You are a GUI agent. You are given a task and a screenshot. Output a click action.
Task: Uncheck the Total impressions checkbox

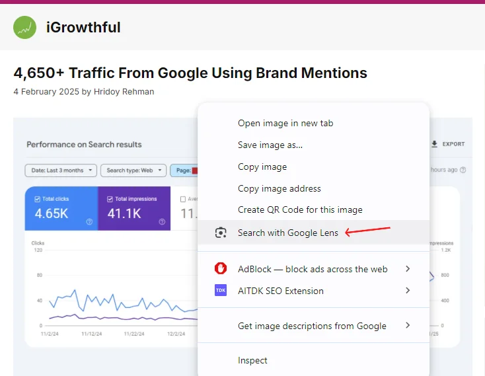[x=110, y=199]
